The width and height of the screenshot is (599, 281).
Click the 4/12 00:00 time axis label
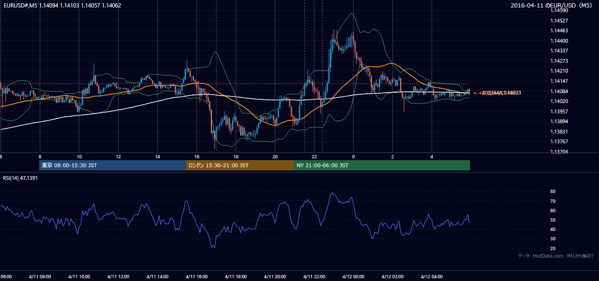tap(353, 276)
